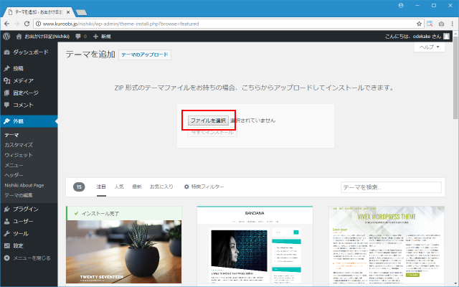Collapse sidebar with メニューを閉じる
The width and height of the screenshot is (459, 287).
(x=29, y=258)
